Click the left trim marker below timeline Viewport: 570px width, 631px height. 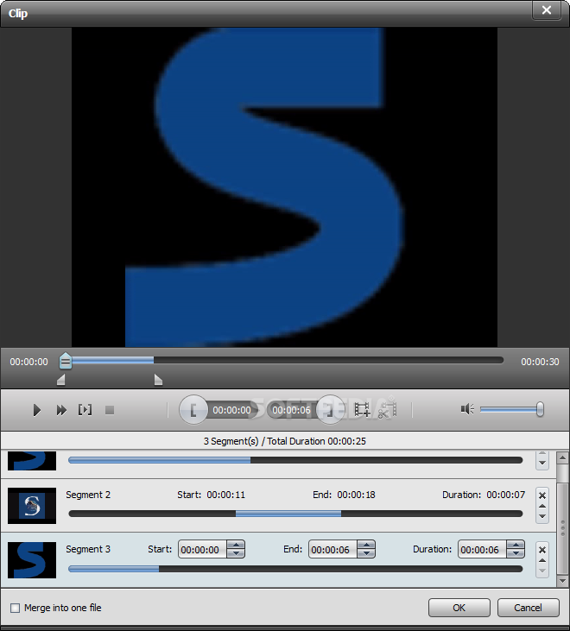60,380
